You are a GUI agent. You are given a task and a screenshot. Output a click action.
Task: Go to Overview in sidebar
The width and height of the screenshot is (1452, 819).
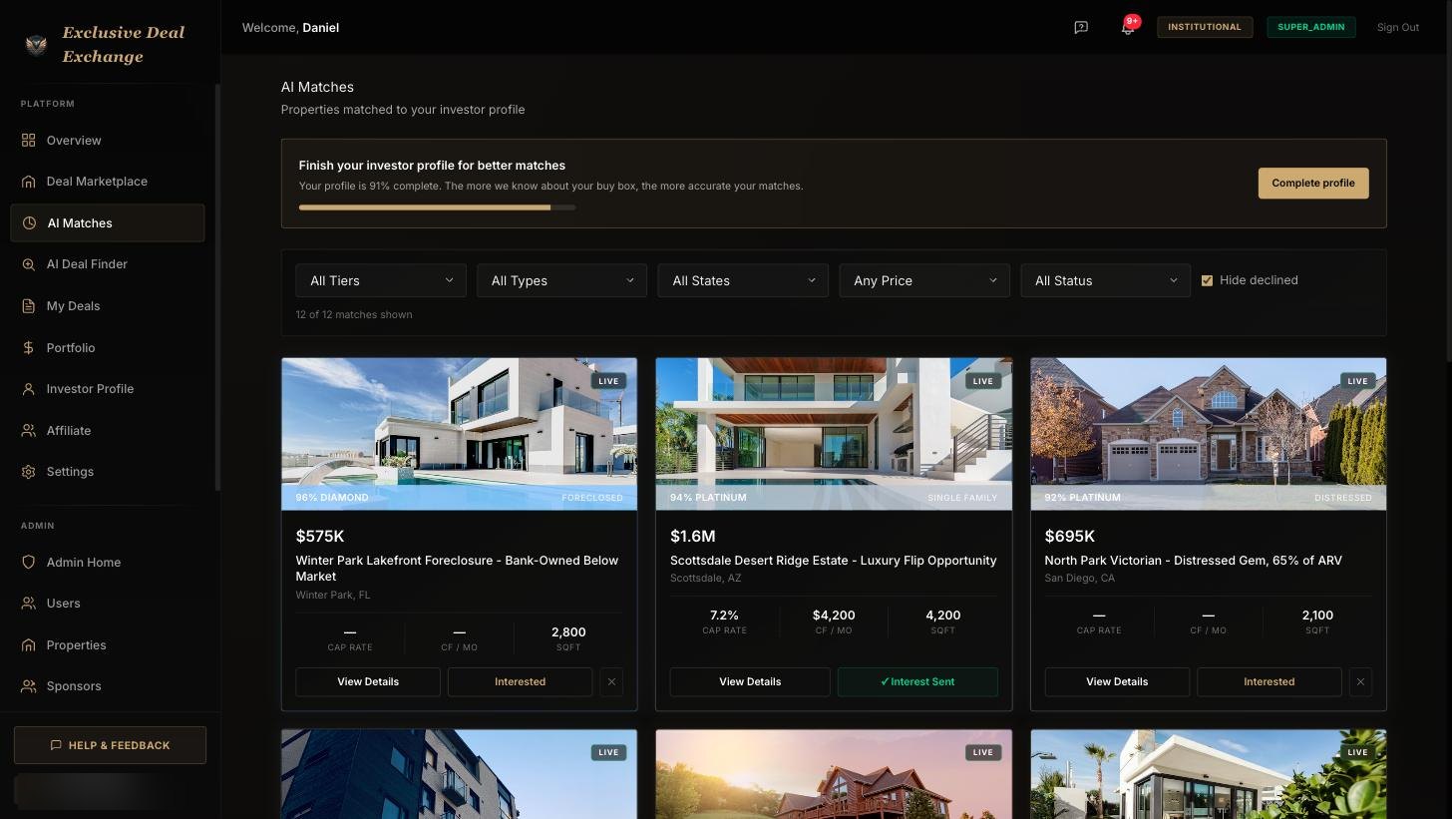coord(108,141)
